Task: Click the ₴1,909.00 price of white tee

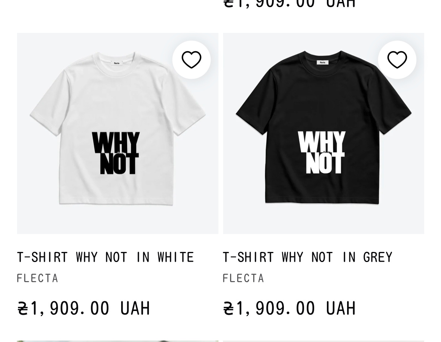Action: click(x=84, y=309)
